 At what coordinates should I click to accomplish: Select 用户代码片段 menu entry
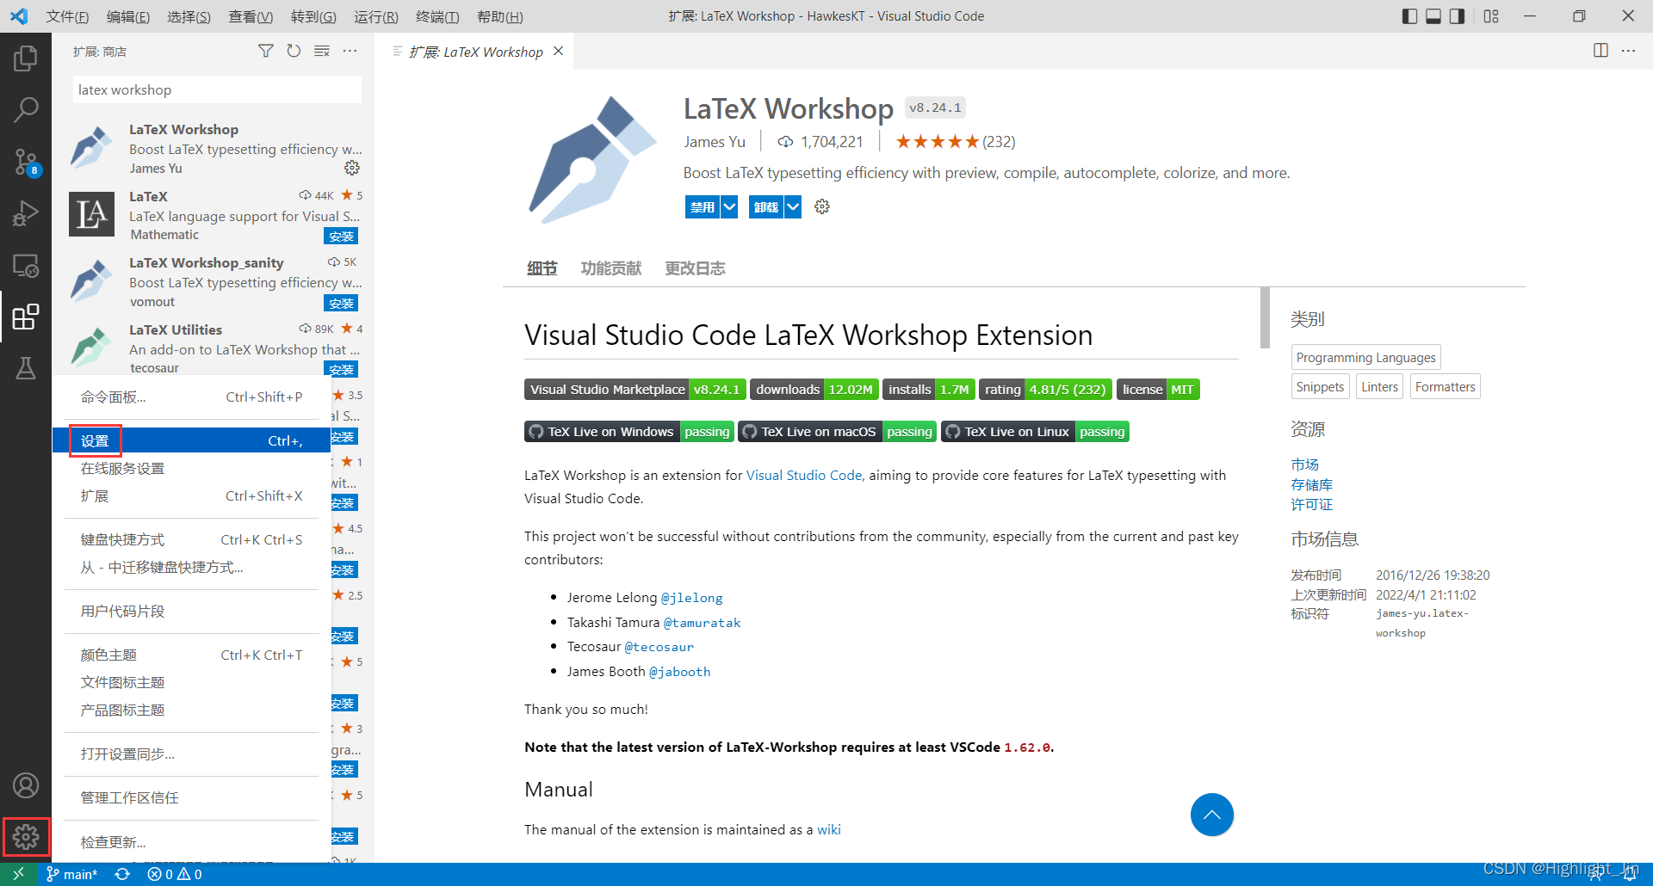(x=191, y=611)
